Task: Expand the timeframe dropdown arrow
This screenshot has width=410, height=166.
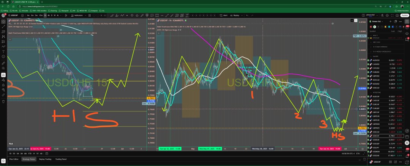Action: [x=61, y=16]
